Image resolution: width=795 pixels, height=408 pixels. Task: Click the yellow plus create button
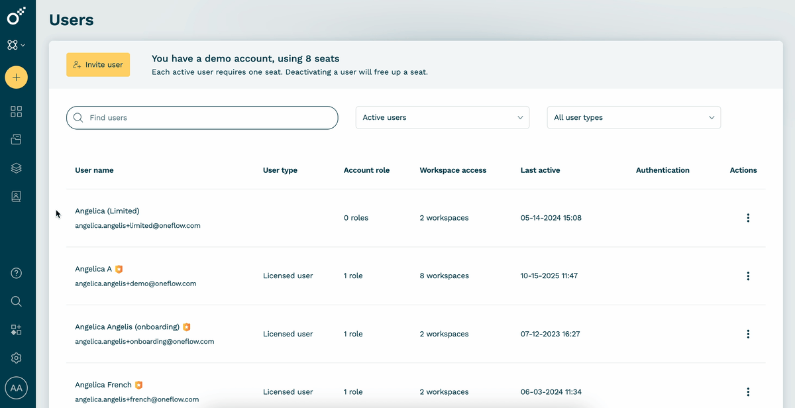point(17,77)
